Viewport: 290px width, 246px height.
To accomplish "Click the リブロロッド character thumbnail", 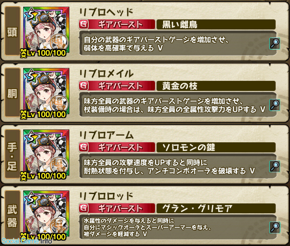I will coord(46,214).
